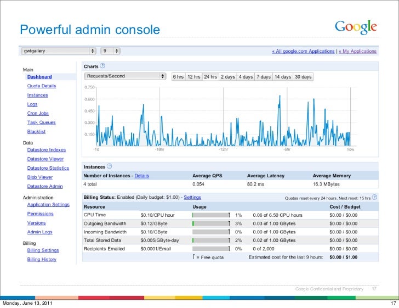Open Cron Jobs page
Screen dimensions: 399x308
pyautogui.click(x=38, y=114)
